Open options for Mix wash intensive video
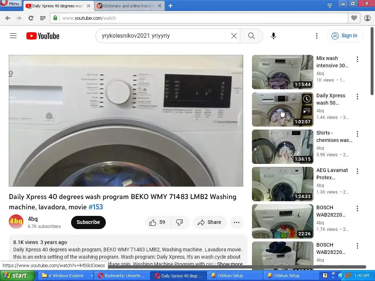This screenshot has width=375, height=281. coord(357,59)
